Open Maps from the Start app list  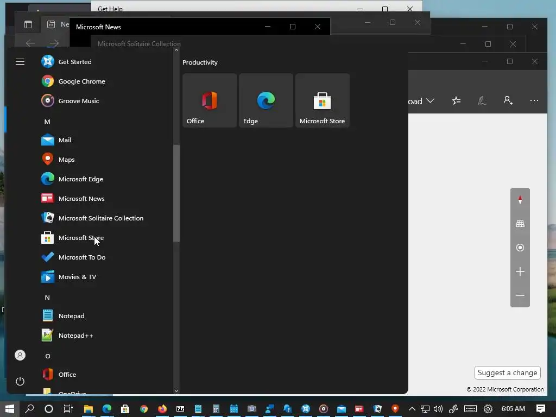[x=58, y=160]
